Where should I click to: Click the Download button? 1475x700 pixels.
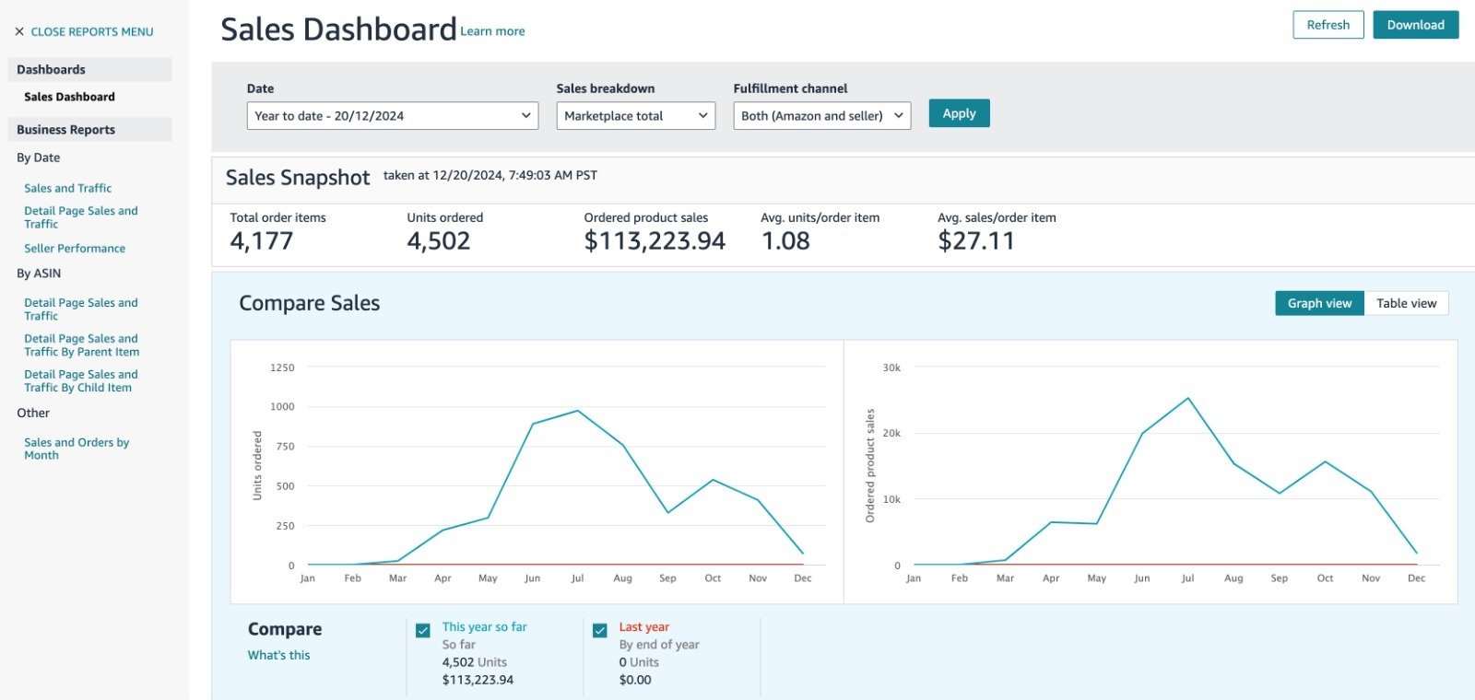point(1415,25)
